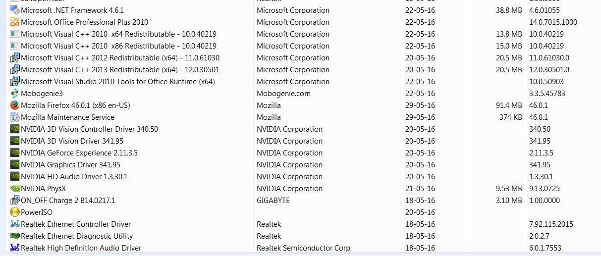Select Realtek Ethernet Diagnostic Utility name

coord(77,236)
